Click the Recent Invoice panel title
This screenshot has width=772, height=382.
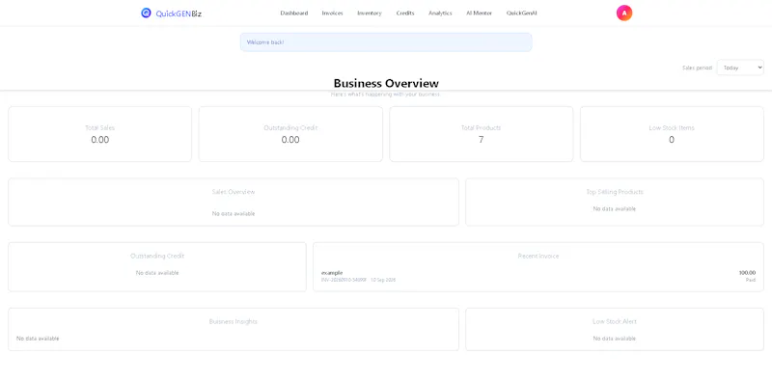(x=538, y=256)
